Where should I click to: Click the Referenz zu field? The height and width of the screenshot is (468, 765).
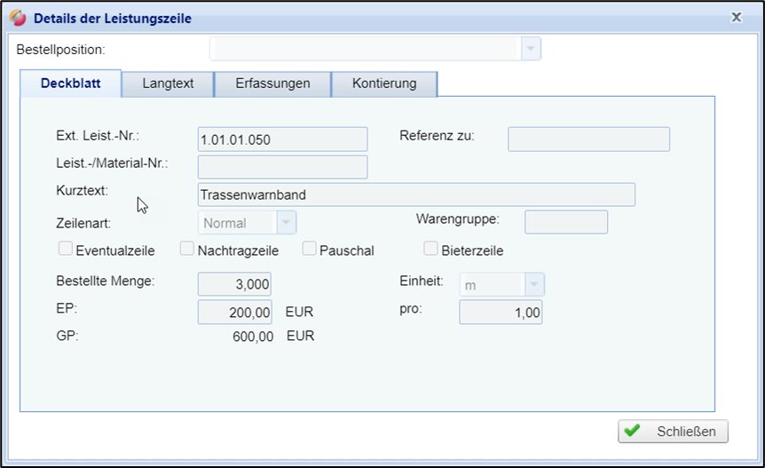[588, 139]
